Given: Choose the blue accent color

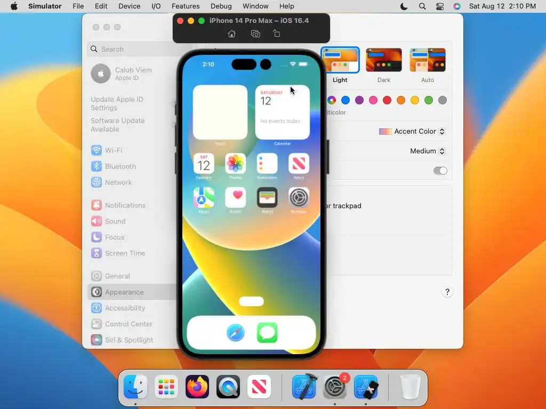Looking at the screenshot, I should click(x=346, y=100).
